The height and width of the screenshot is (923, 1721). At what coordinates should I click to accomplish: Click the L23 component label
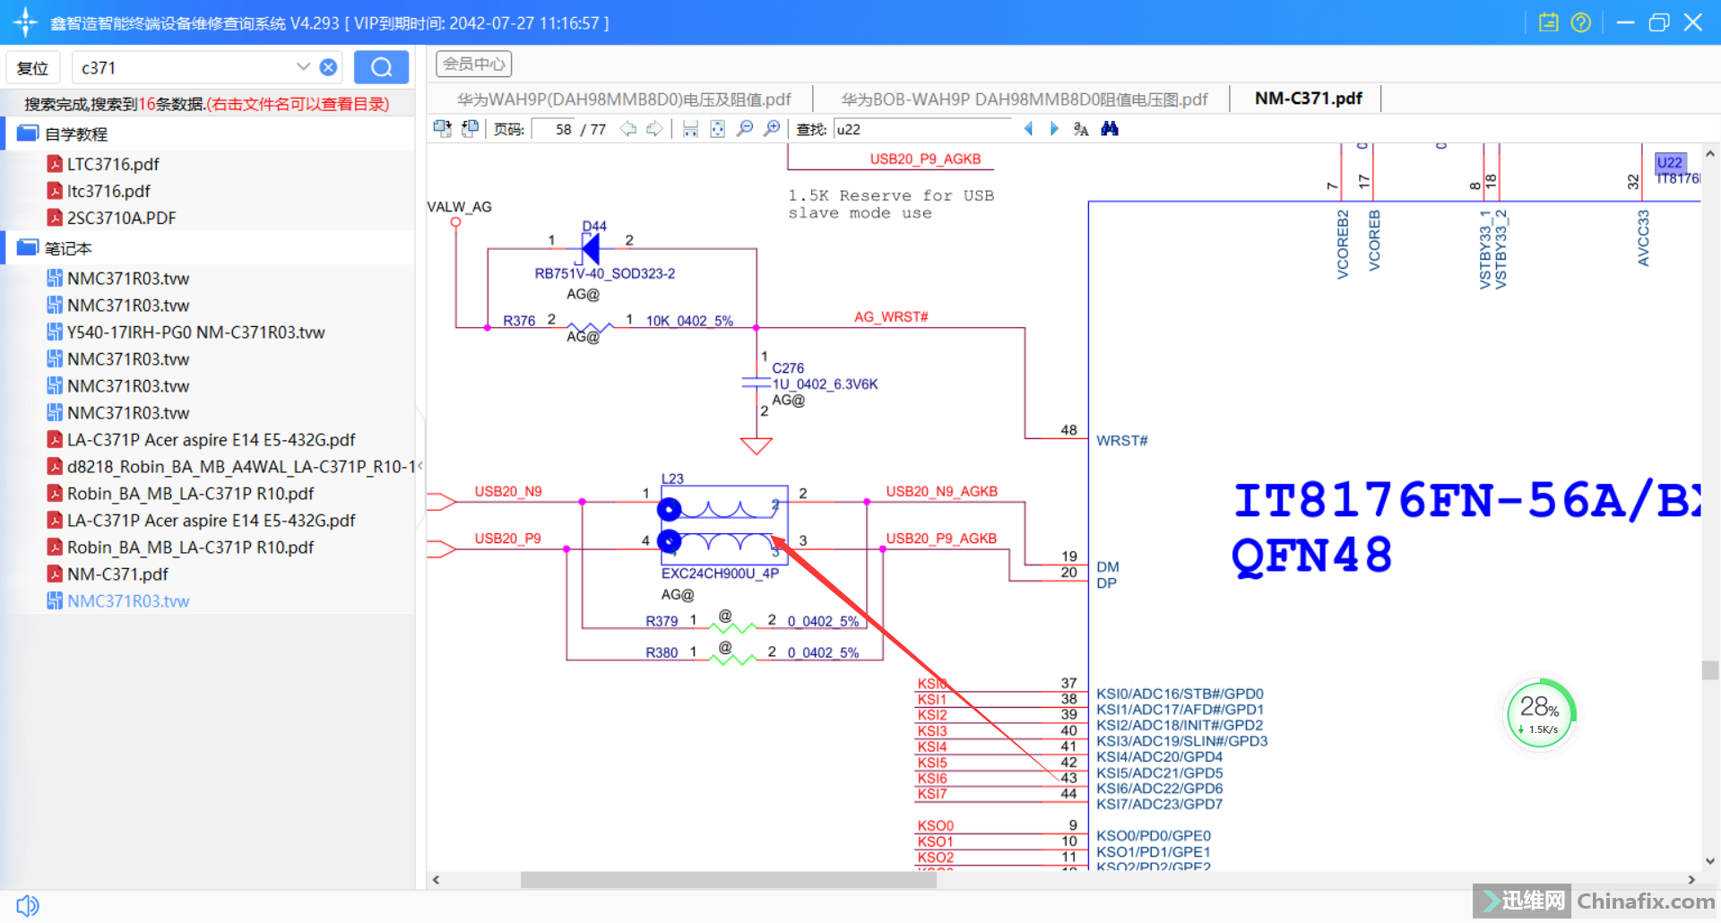[x=672, y=479]
